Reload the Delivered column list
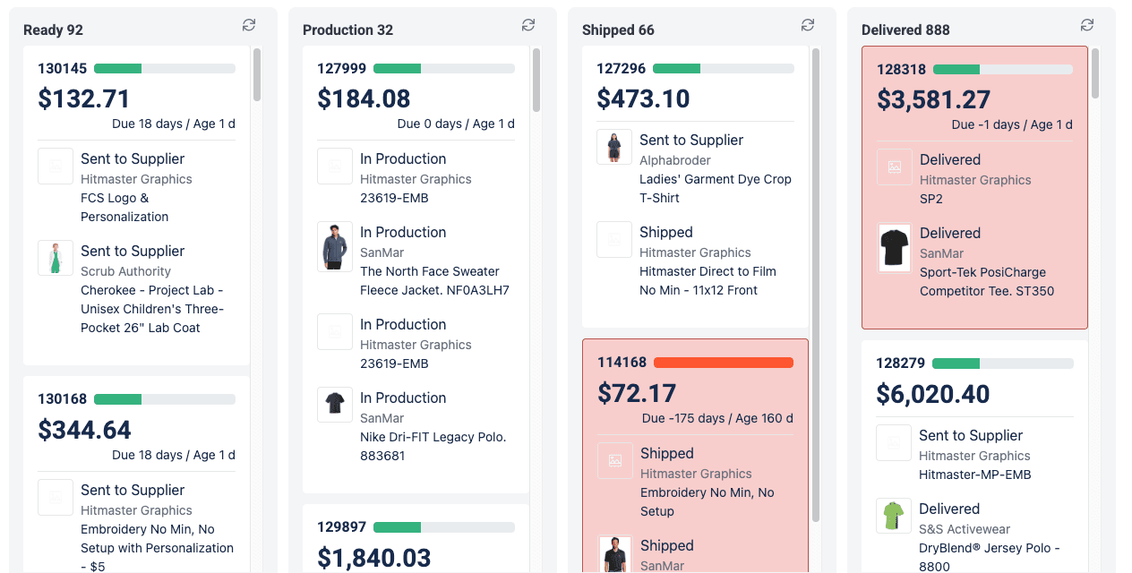Viewport: 1132px width, 573px height. (1087, 25)
